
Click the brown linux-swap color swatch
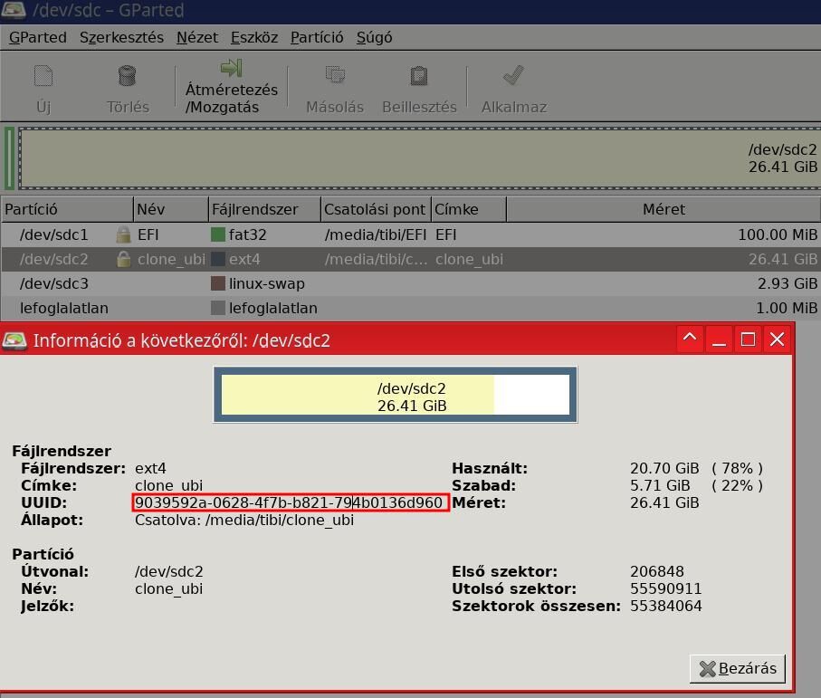coord(218,283)
